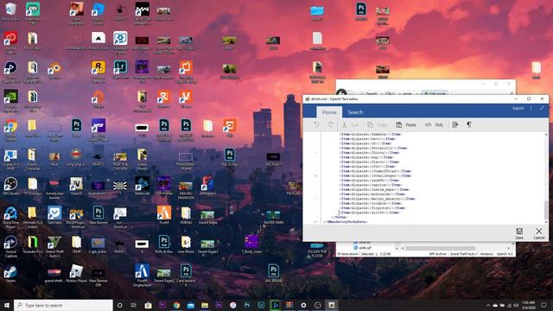Click the Paste clipboard button
Screen dimensions: 553x311
coord(406,124)
